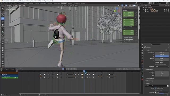Open the Tool properties tab icon
Viewport: 170px width, 96px height.
click(142, 47)
